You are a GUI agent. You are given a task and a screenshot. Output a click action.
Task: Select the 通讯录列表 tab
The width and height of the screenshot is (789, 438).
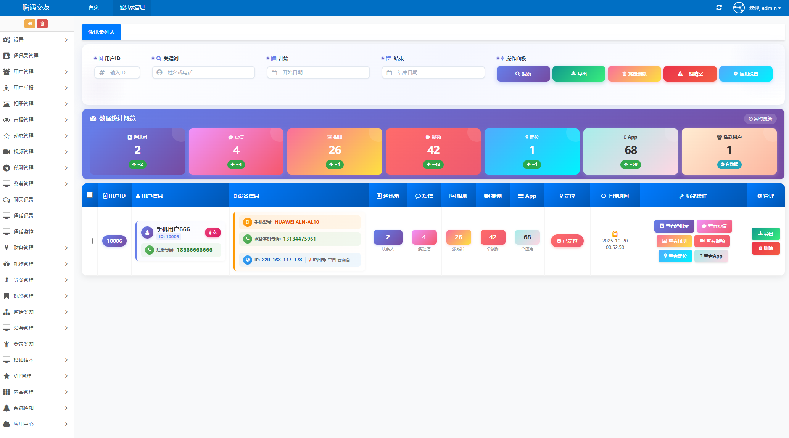coord(101,32)
